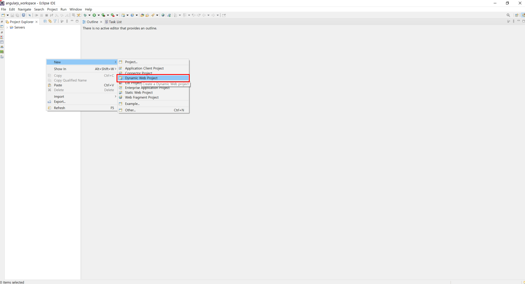525x284 pixels.
Task: Open the Forward history dropdown arrow
Action: point(218,15)
